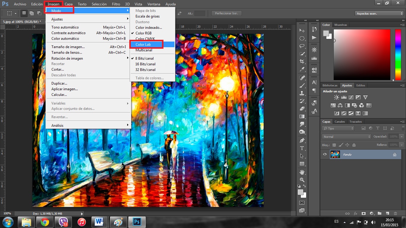Hide the Fondo layer with eye icon
This screenshot has width=406, height=228.
pyautogui.click(x=325, y=154)
